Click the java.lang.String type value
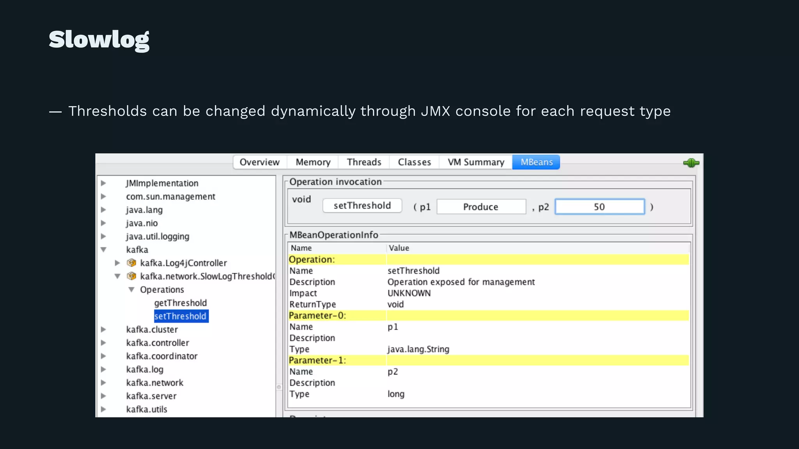 tap(418, 349)
